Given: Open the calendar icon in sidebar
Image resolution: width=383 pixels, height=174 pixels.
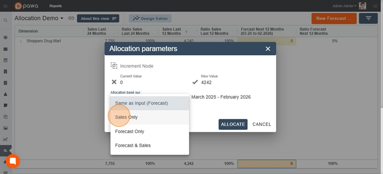Looking at the screenshot, I should pos(6,60).
